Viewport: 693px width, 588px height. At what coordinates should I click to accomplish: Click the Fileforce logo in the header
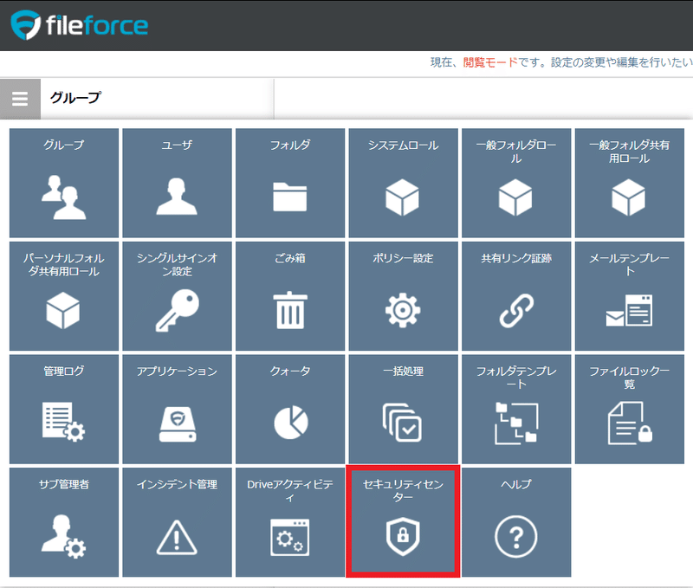click(78, 26)
